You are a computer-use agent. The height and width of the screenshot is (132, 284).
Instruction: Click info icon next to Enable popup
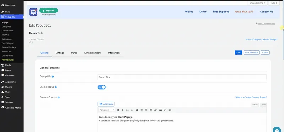coord(56,87)
